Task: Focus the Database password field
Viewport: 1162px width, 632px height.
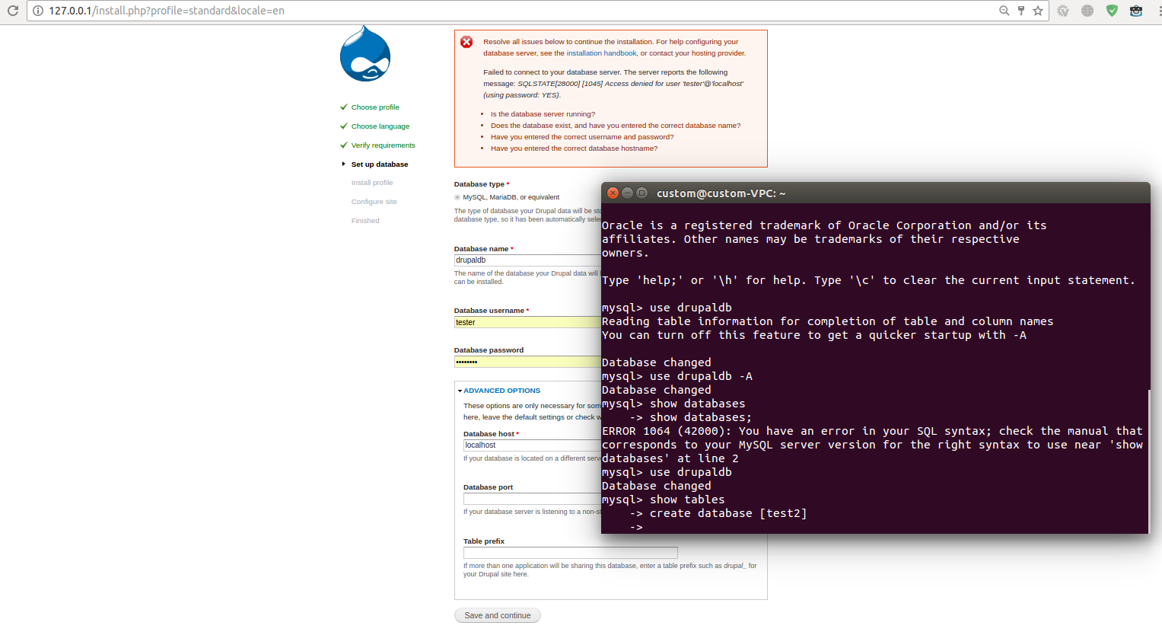Action: tap(527, 362)
